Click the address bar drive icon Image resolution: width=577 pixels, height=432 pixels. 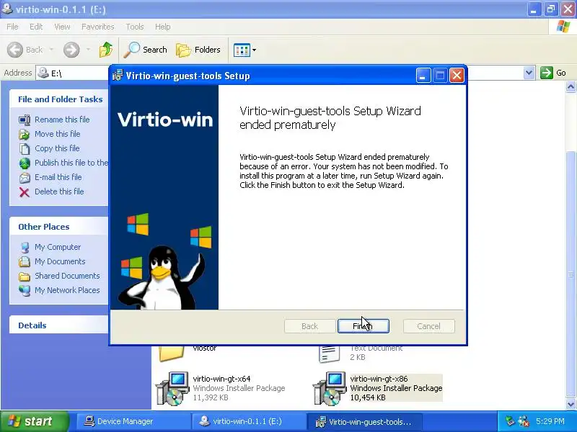click(43, 73)
